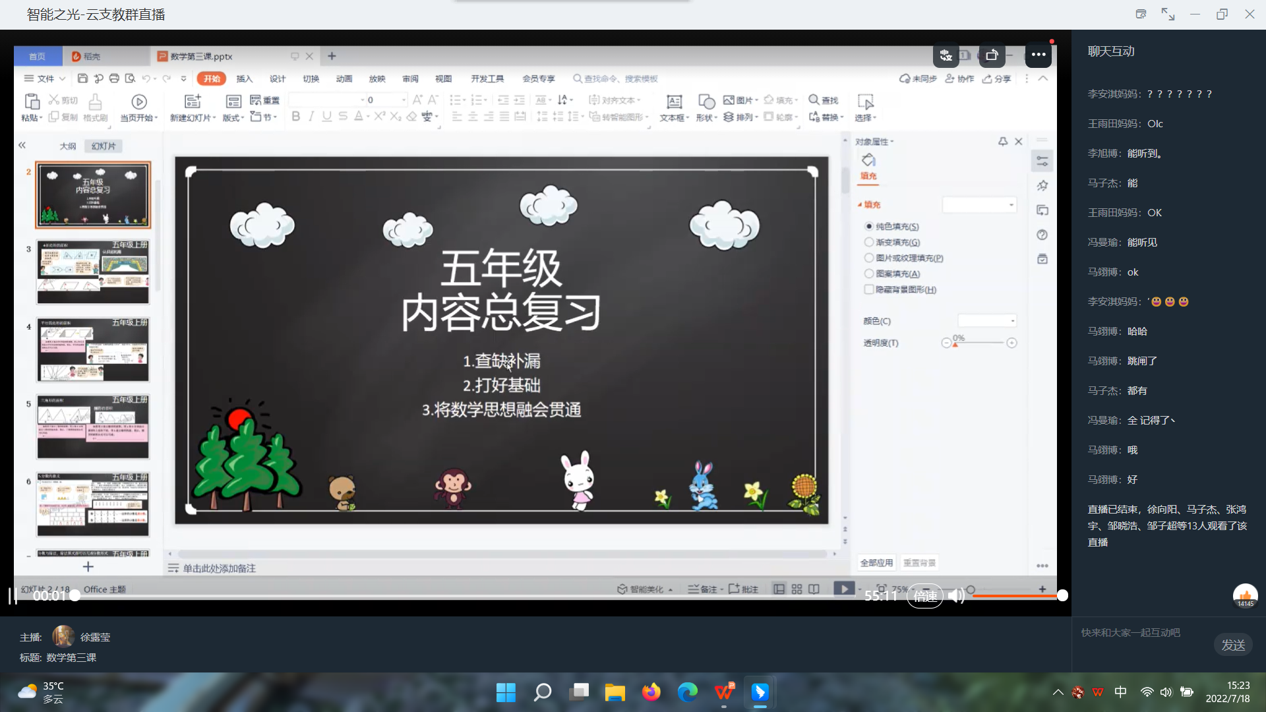This screenshot has width=1266, height=712.
Task: Collapse the 填充 section triangle
Action: pyautogui.click(x=860, y=204)
